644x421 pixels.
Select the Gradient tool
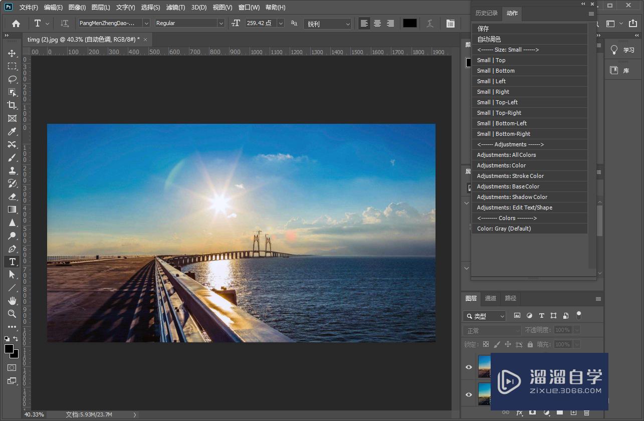click(12, 209)
